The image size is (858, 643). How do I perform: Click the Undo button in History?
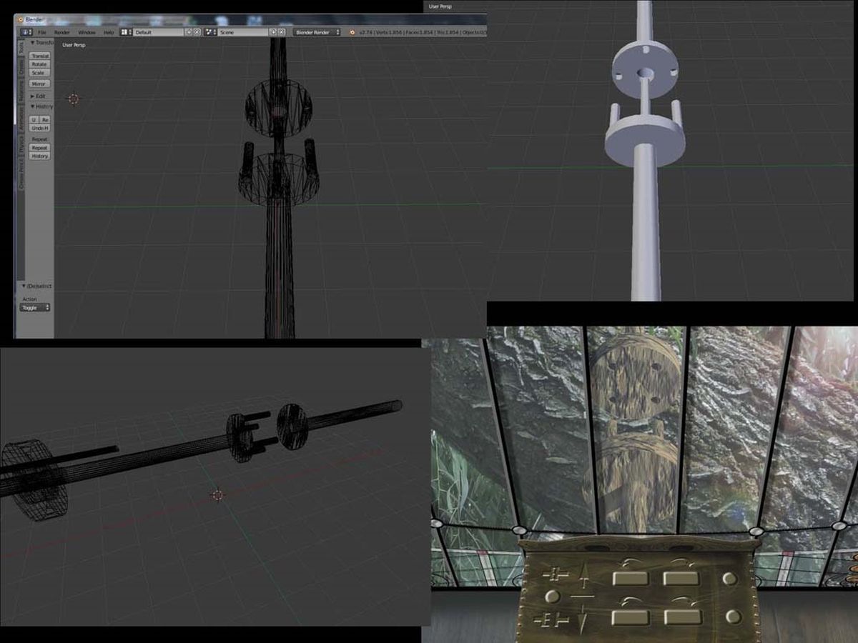[x=34, y=119]
